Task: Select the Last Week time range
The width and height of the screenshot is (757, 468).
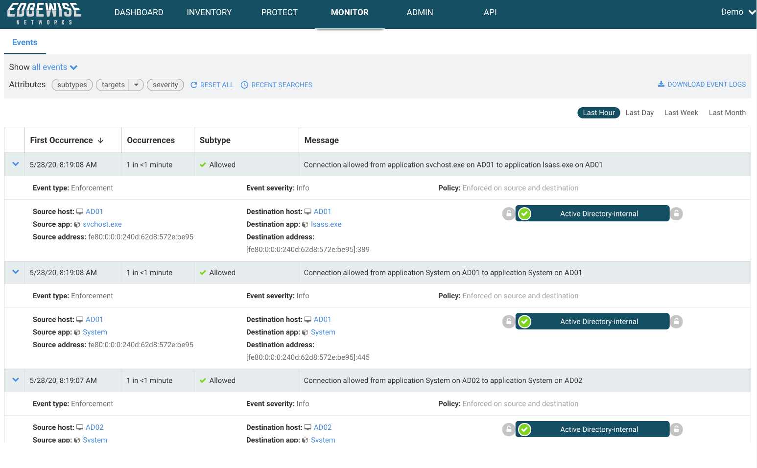Action: [681, 113]
